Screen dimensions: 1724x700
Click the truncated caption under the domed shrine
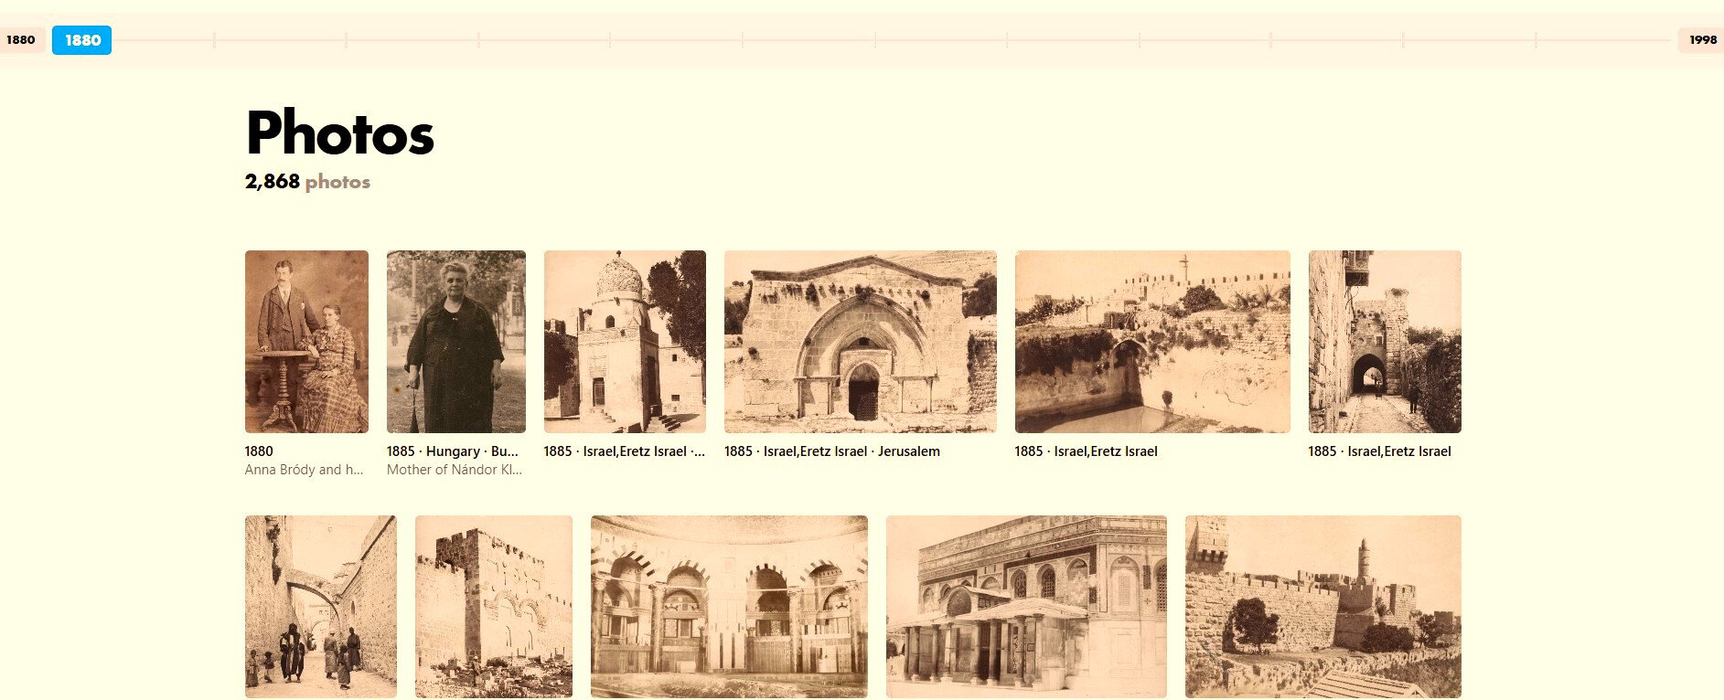point(624,451)
